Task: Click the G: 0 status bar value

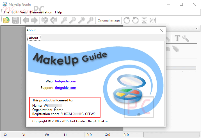Action: coord(108,135)
